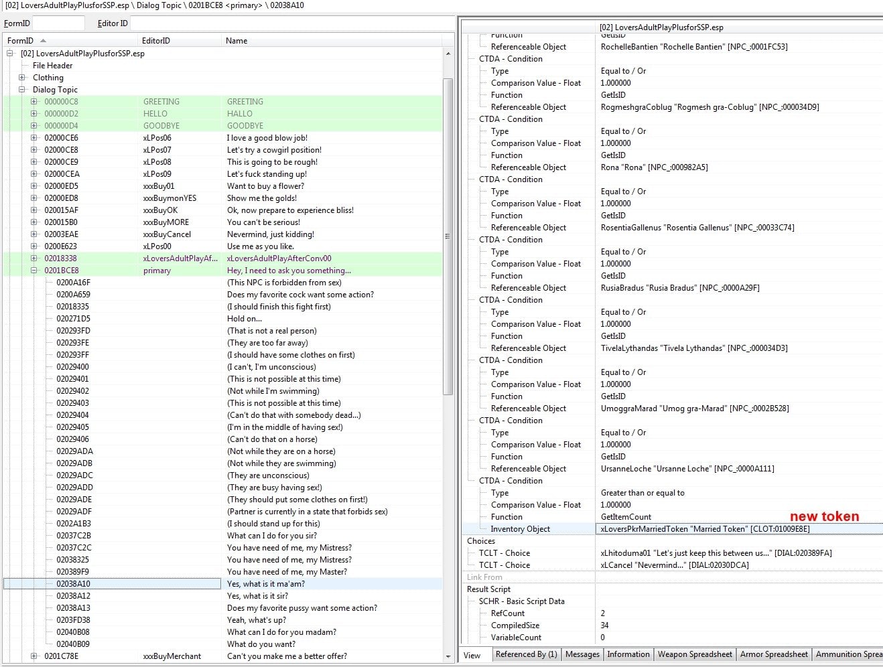Expand the GREETING topic 000000C8
Viewport: 883px width, 667px height.
point(34,102)
